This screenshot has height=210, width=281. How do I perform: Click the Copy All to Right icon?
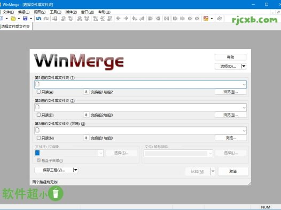[x=150, y=19]
